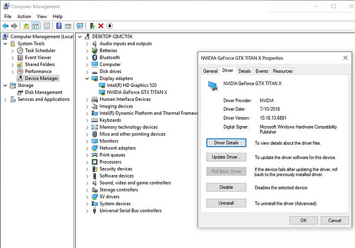Click the Back arrow toolbar icon
The height and width of the screenshot is (248, 355).
tap(6, 26)
